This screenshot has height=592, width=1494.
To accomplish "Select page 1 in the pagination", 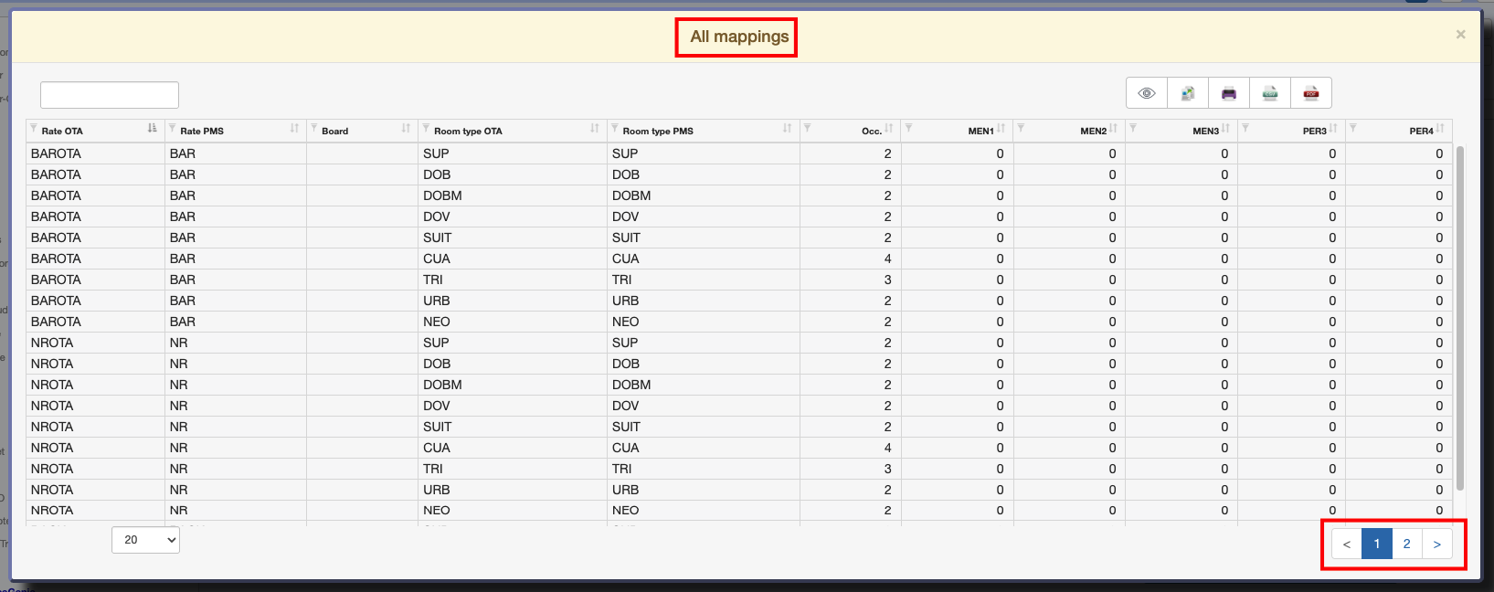I will pyautogui.click(x=1377, y=544).
